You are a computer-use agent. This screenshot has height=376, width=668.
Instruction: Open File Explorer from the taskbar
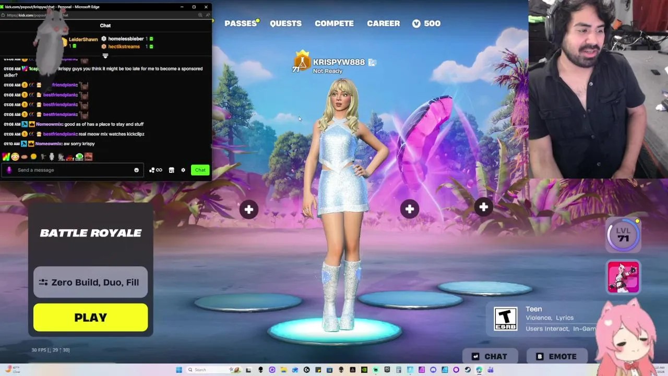[283, 370]
